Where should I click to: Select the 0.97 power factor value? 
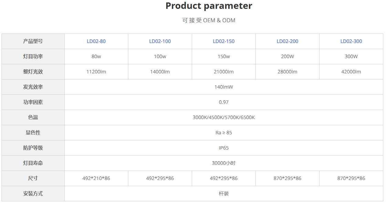[x=223, y=102]
